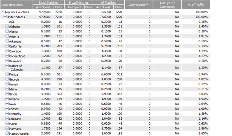Click Florida's 6.94% traffic value
The image size is (232, 136).
click(203, 74)
